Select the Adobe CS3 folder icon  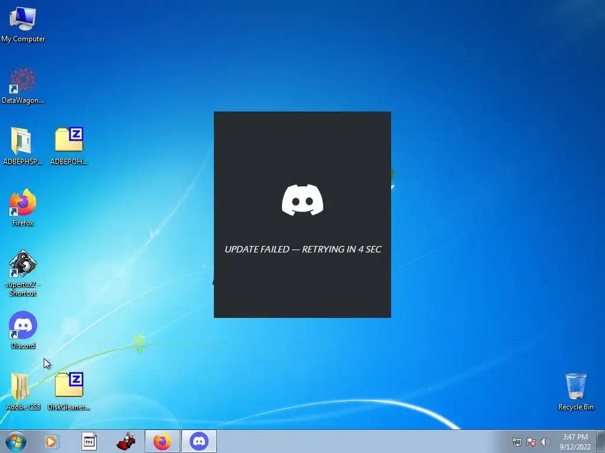23,392
